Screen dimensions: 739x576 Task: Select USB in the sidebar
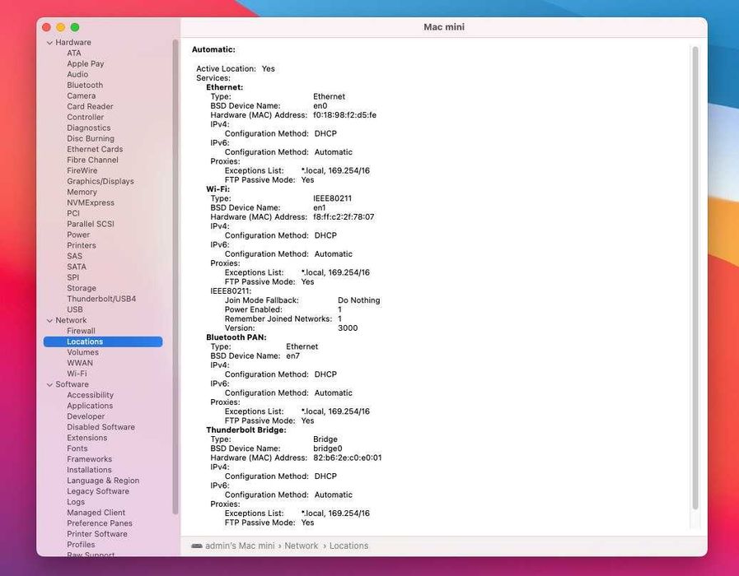(75, 309)
